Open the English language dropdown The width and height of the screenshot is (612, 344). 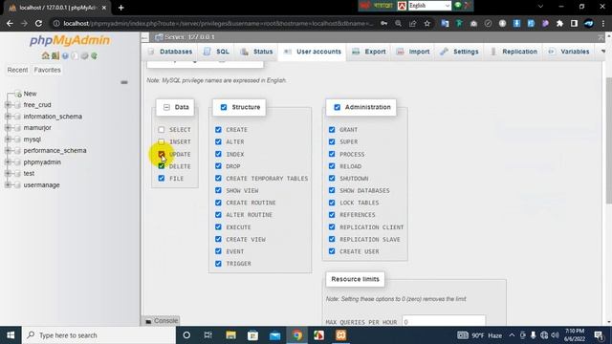tap(429, 6)
